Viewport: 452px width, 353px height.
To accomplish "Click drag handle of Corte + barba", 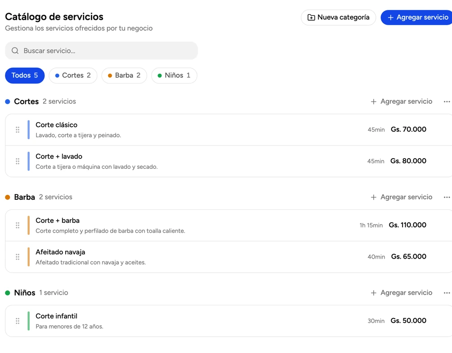I will click(x=18, y=225).
